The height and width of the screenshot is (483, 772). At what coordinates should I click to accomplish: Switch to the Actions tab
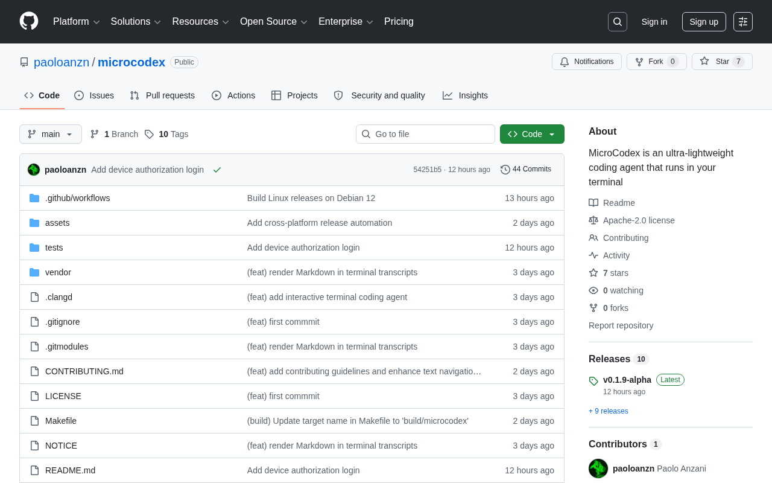233,95
